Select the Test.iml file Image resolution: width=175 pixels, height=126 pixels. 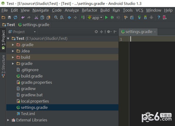[62, 114]
